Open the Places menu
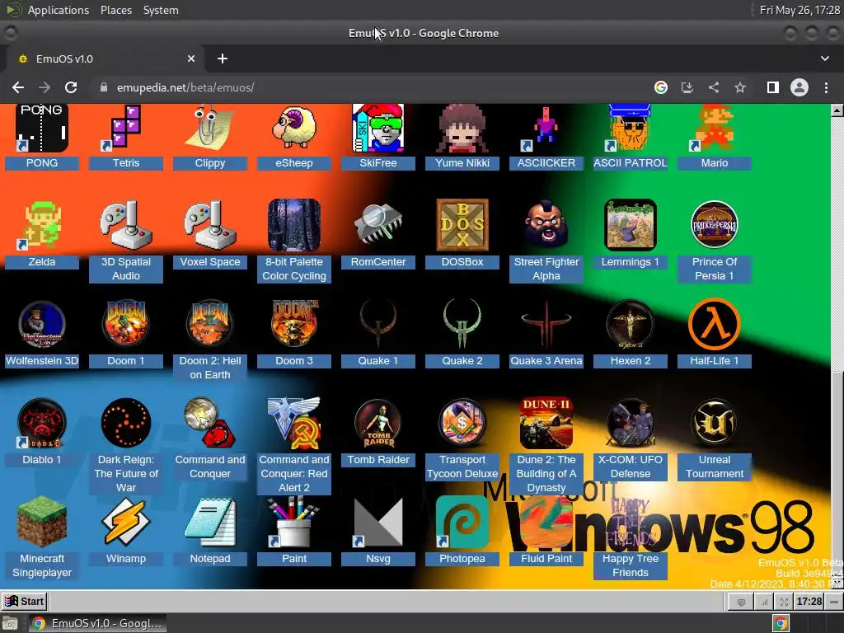844x633 pixels. (x=115, y=10)
